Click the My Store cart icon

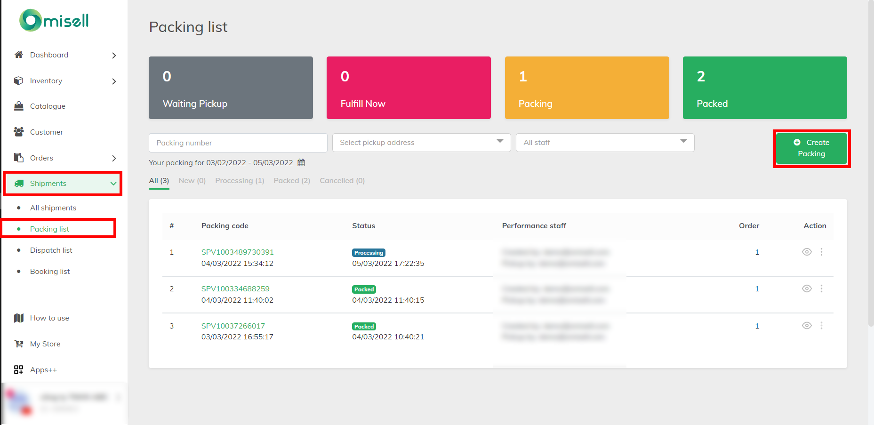click(x=19, y=344)
